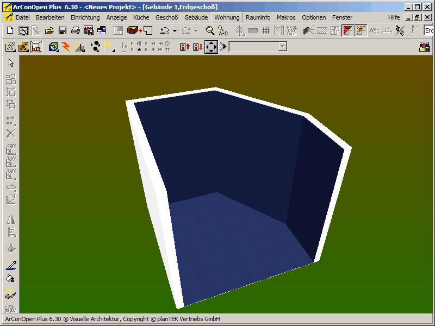This screenshot has height=326, width=435.
Task: Click the paint bucket fill tool
Action: [x=11, y=279]
